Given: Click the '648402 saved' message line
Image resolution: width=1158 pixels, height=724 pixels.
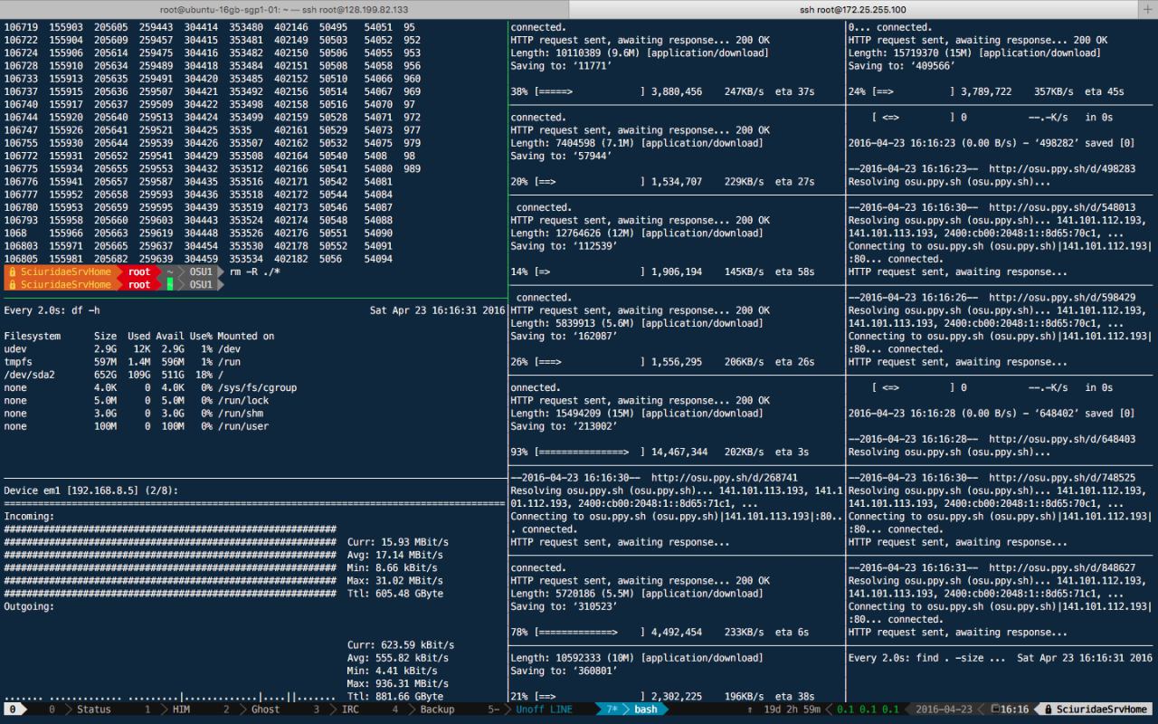Looking at the screenshot, I should (x=992, y=414).
